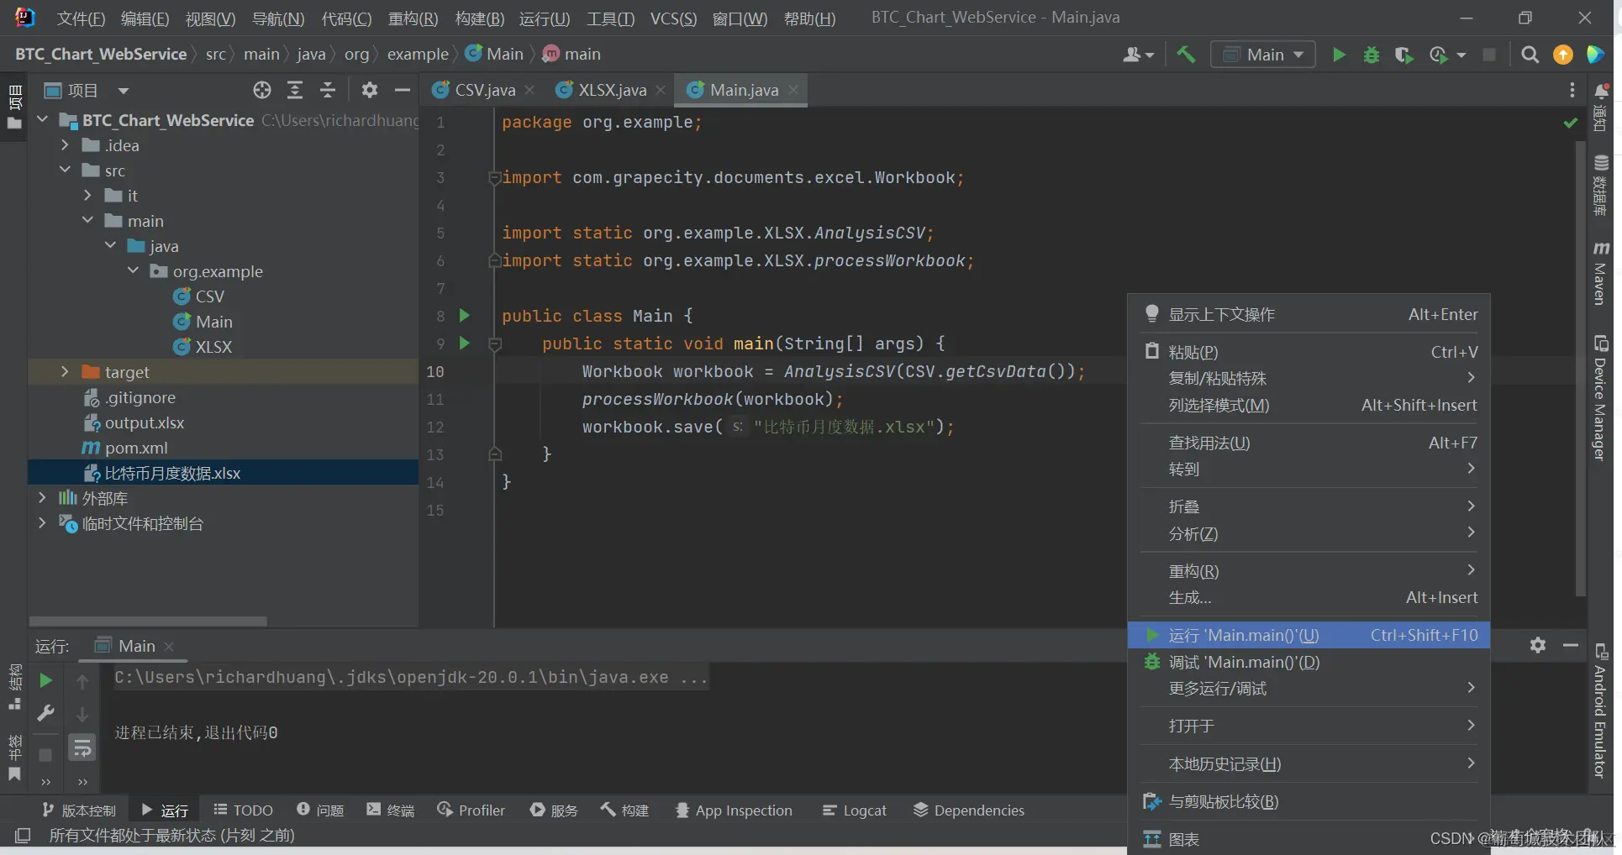The width and height of the screenshot is (1622, 855).
Task: Select output.xlsx file in project tree
Action: tap(144, 422)
